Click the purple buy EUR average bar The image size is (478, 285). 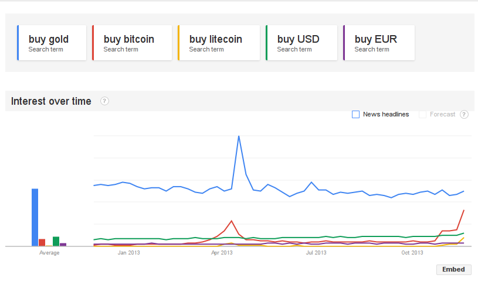tap(63, 244)
